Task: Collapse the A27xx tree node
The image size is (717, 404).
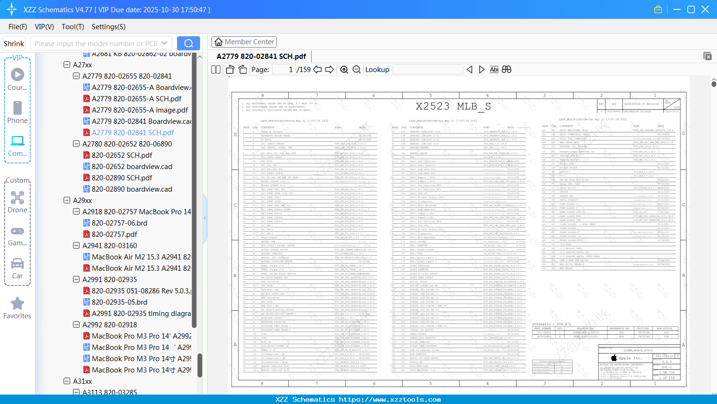Action: [x=67, y=65]
